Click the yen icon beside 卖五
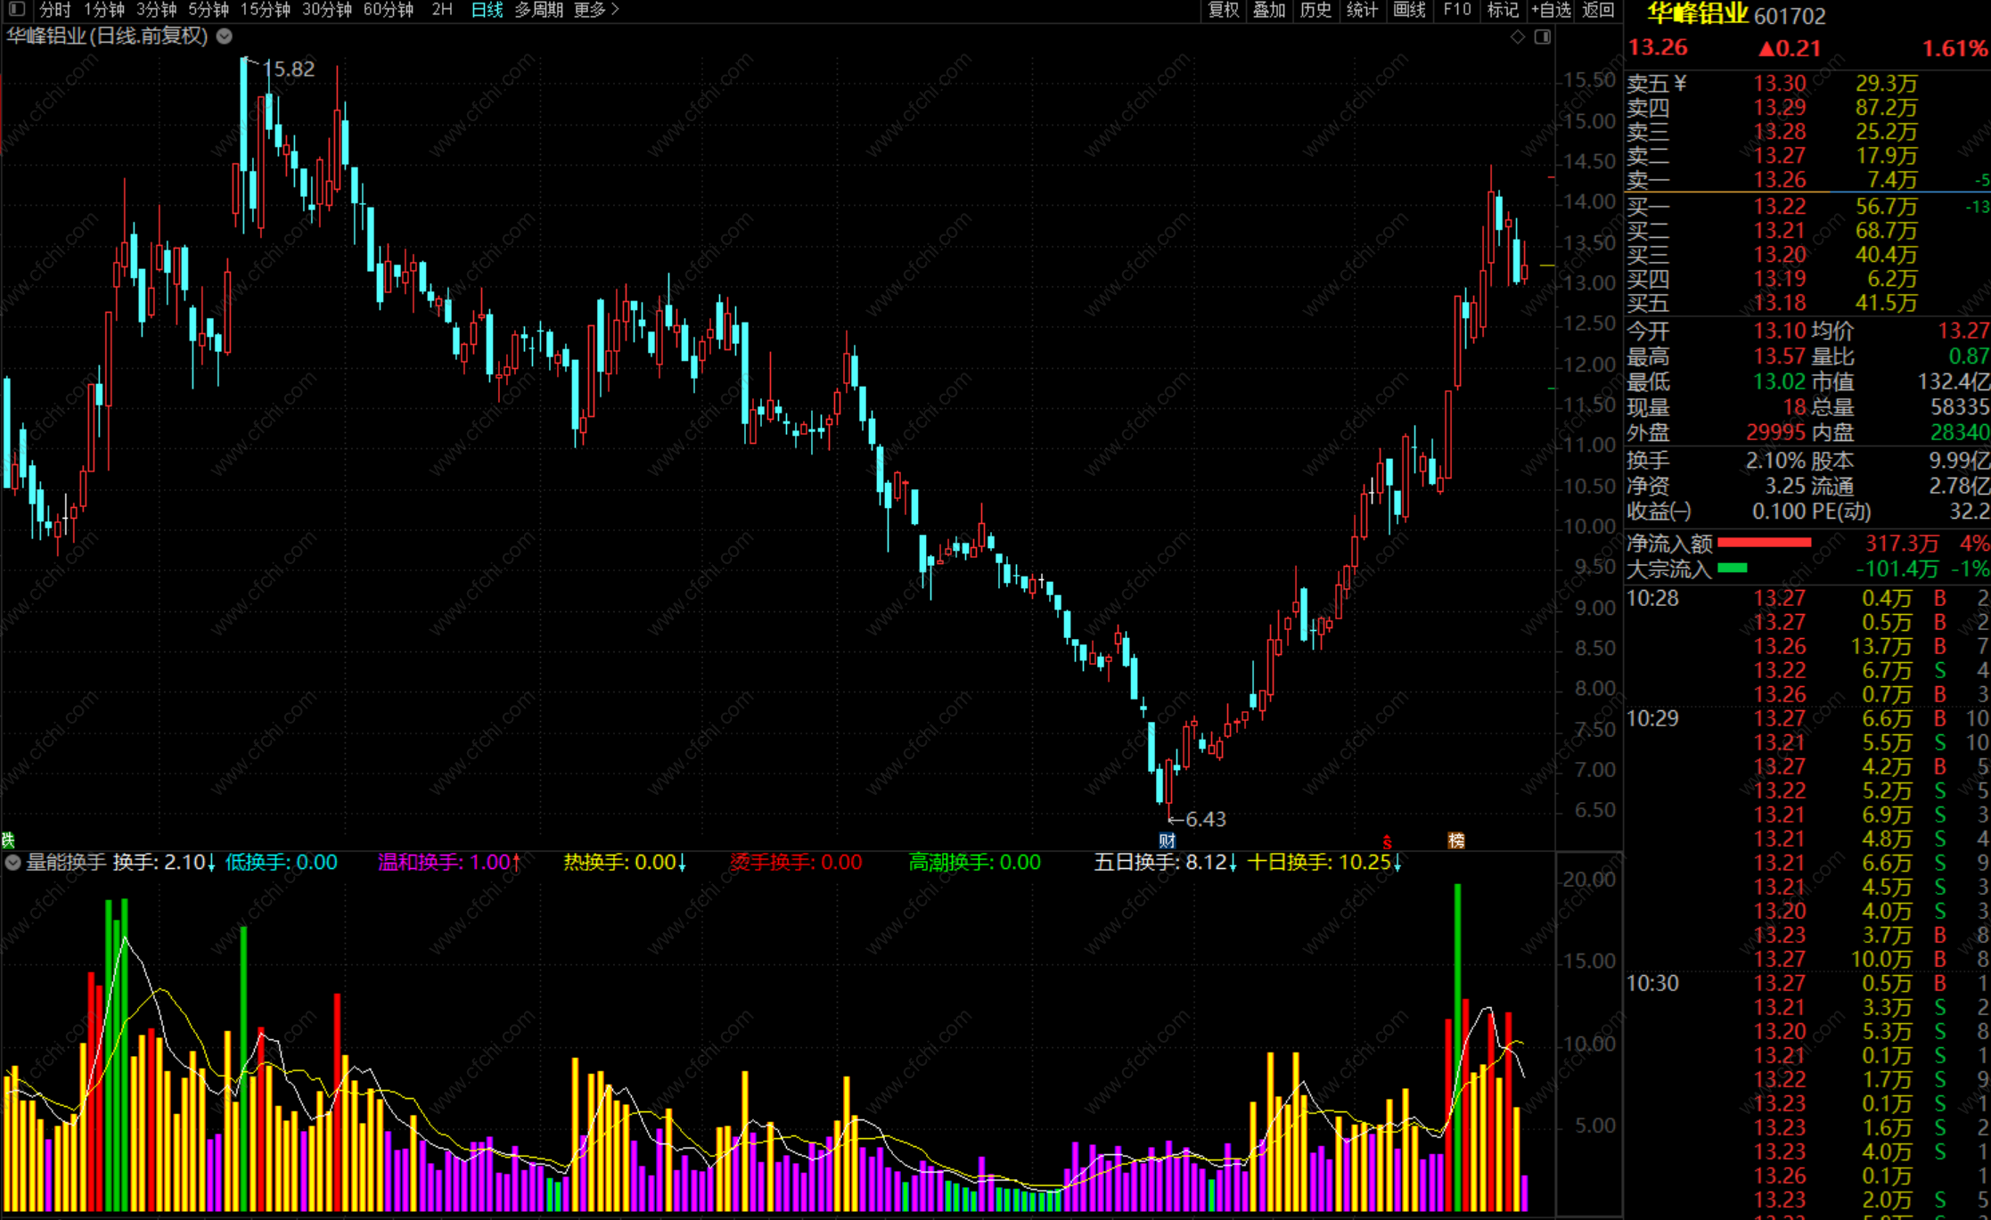The height and width of the screenshot is (1220, 1991). click(x=1680, y=83)
